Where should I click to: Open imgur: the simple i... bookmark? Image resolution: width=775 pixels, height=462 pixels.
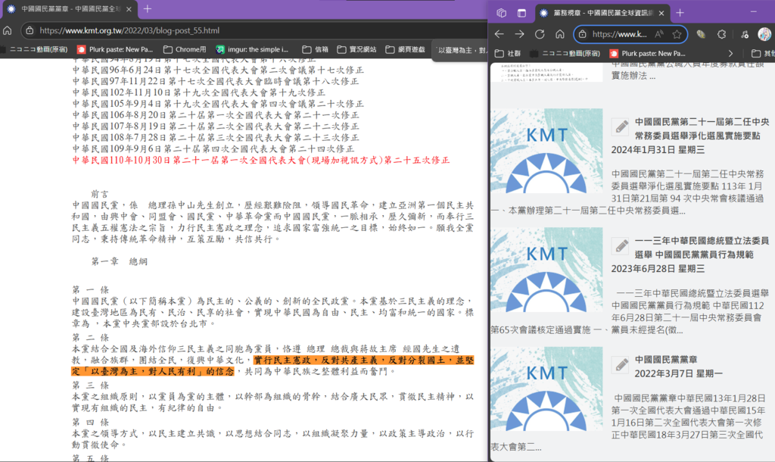point(253,49)
